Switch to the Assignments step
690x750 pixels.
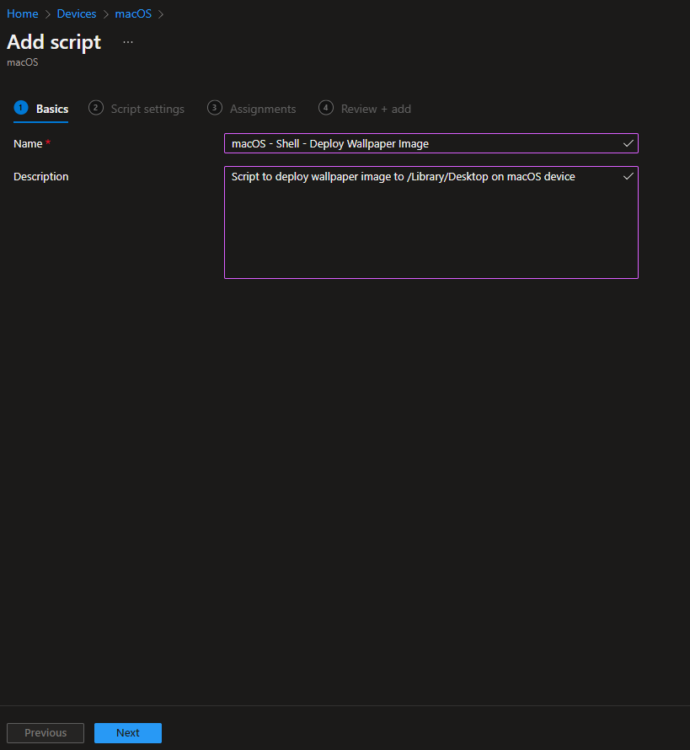(x=252, y=109)
